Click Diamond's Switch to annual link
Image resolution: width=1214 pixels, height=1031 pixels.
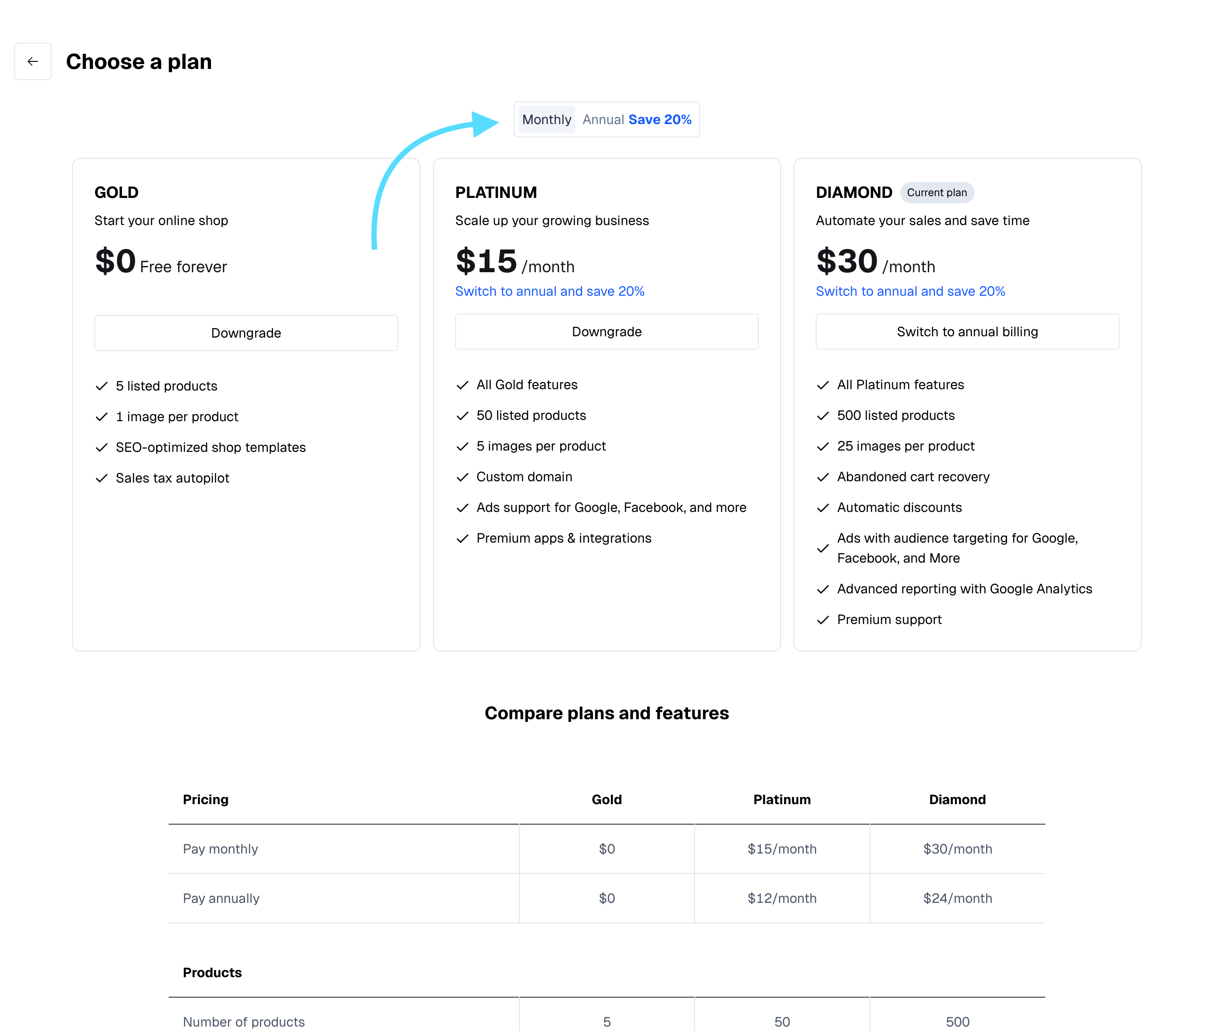coord(910,291)
